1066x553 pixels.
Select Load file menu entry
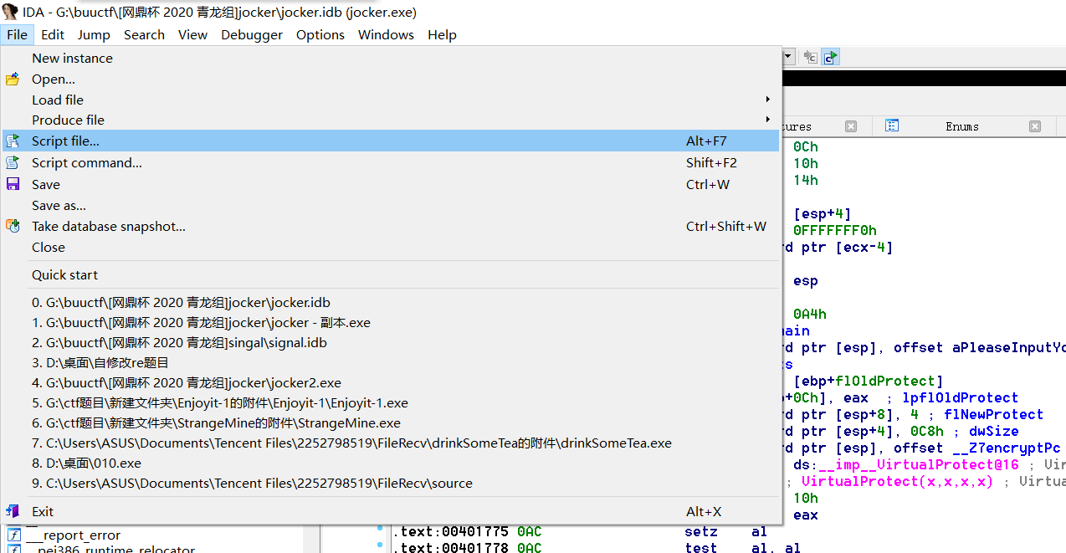(391, 100)
